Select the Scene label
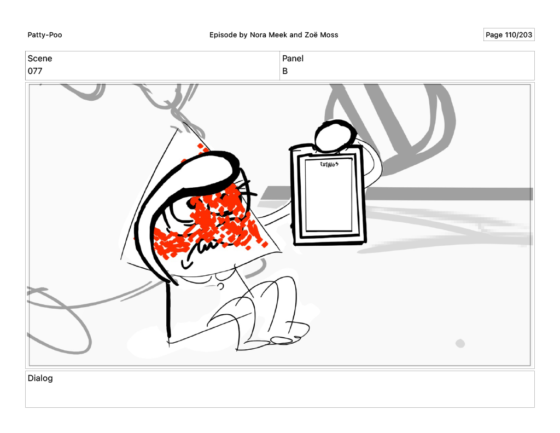 point(40,59)
